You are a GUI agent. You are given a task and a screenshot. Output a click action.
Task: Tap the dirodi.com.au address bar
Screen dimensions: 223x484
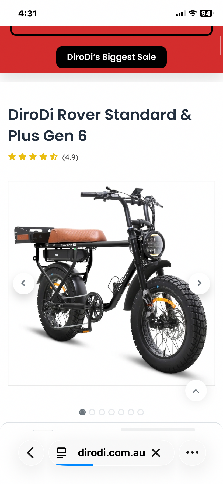111,453
